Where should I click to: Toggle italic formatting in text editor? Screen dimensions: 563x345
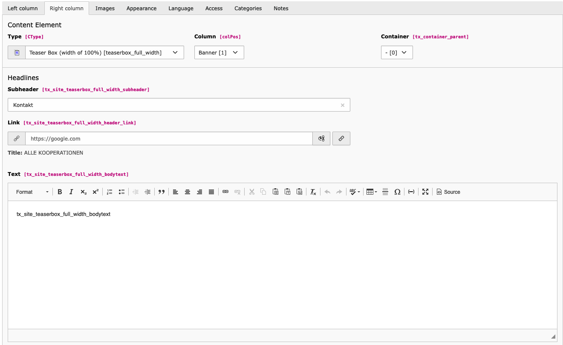point(71,192)
